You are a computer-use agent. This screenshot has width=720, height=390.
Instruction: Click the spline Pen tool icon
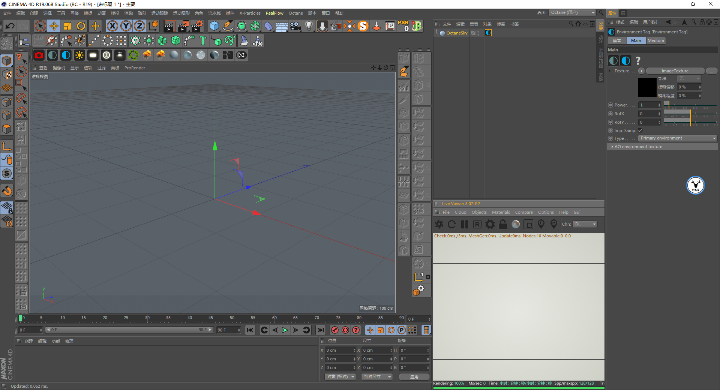(228, 26)
